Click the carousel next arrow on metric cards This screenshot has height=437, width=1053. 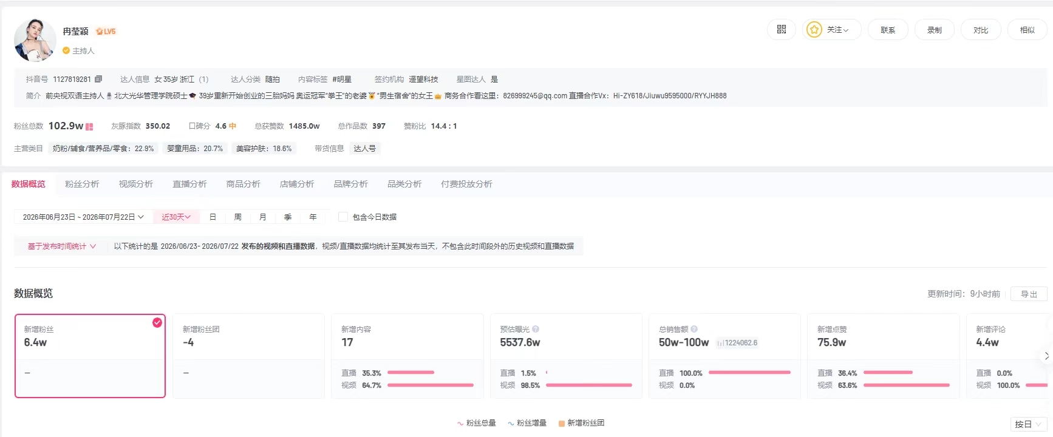tap(1046, 356)
